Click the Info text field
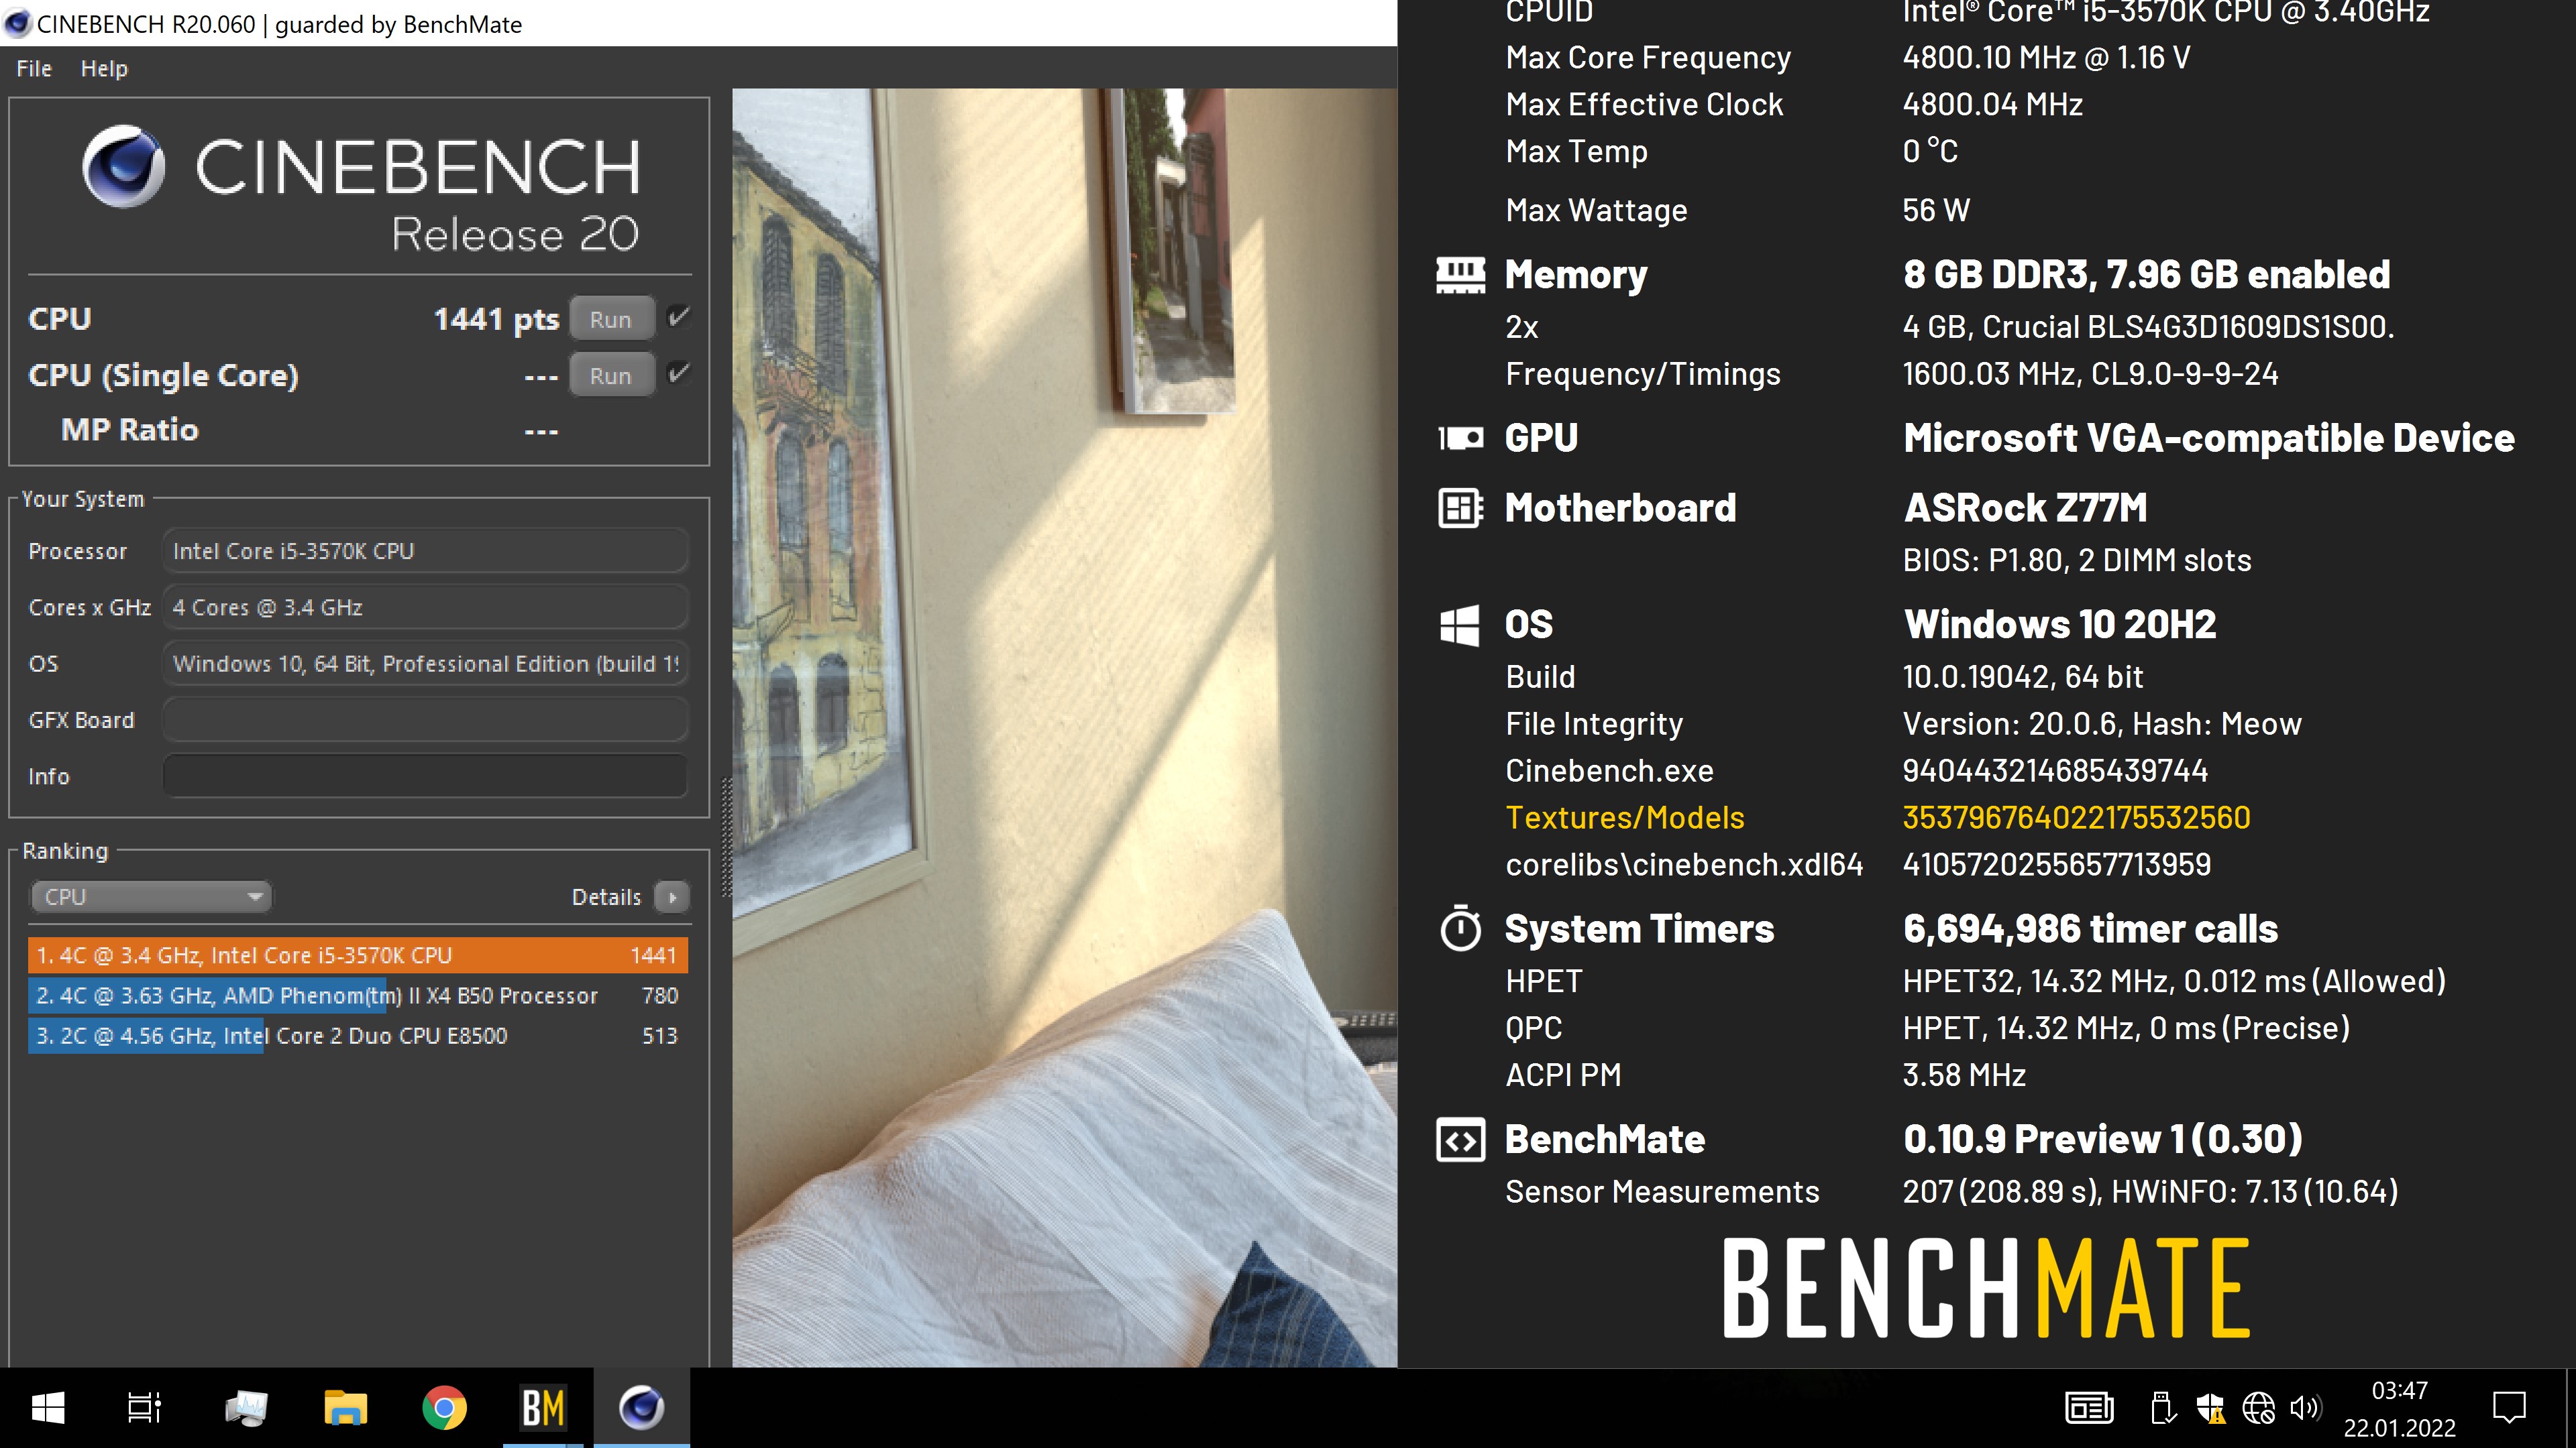Image resolution: width=2576 pixels, height=1448 pixels. [x=425, y=776]
